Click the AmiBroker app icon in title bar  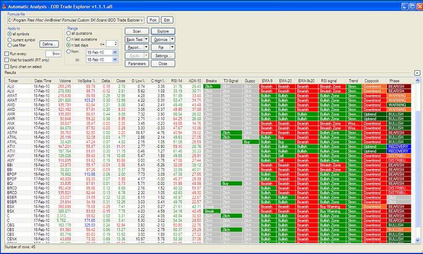(4, 6)
